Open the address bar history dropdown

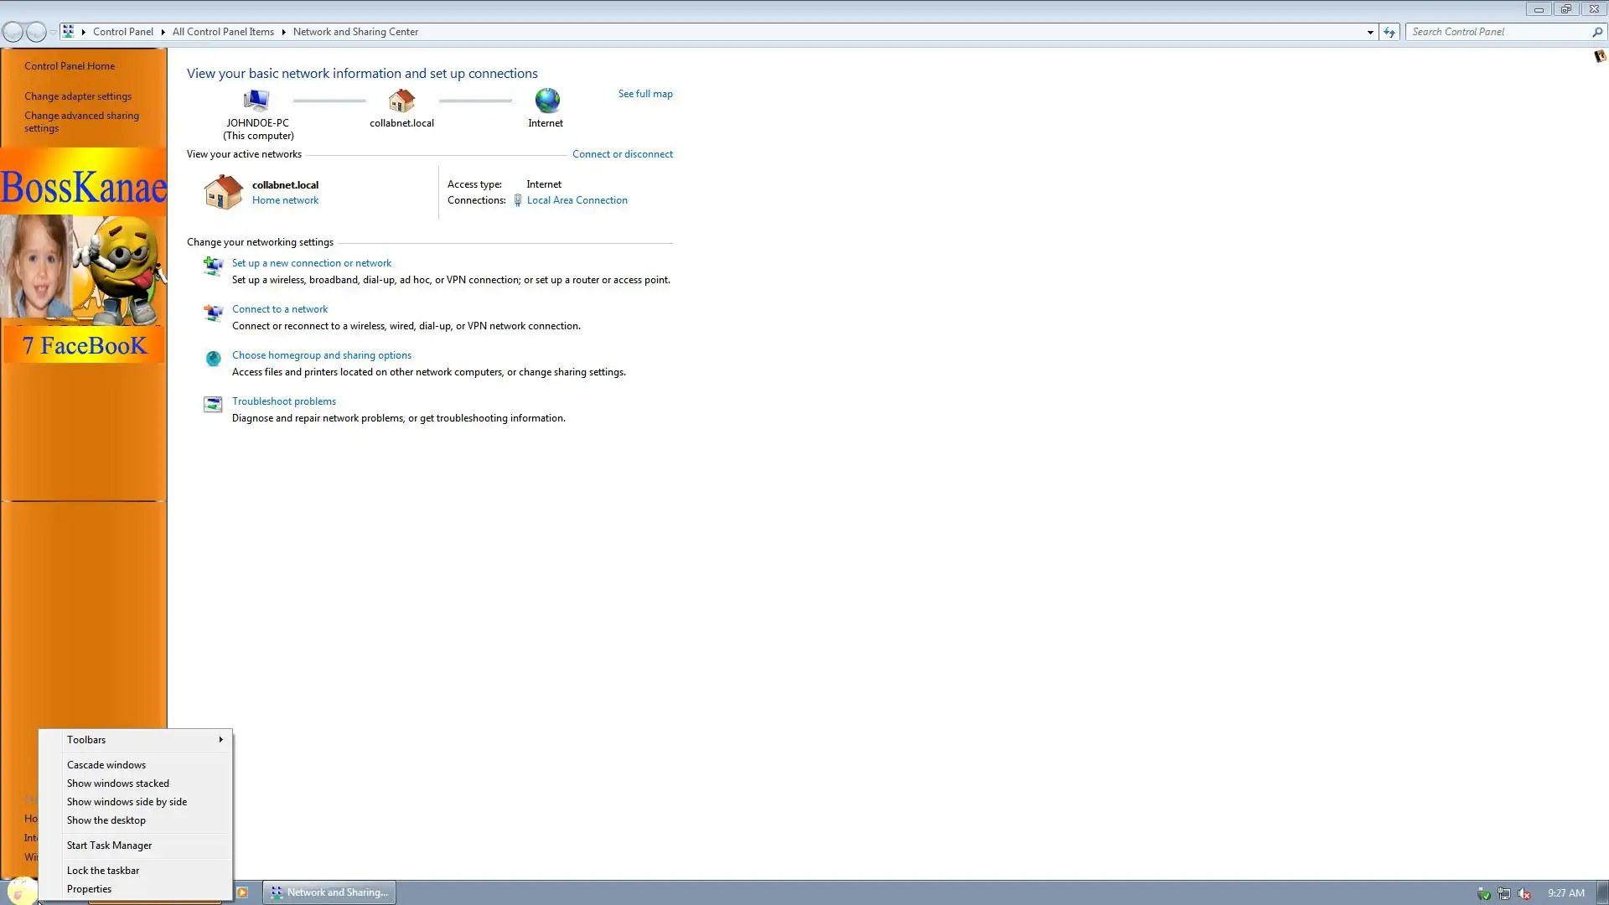pos(1370,32)
